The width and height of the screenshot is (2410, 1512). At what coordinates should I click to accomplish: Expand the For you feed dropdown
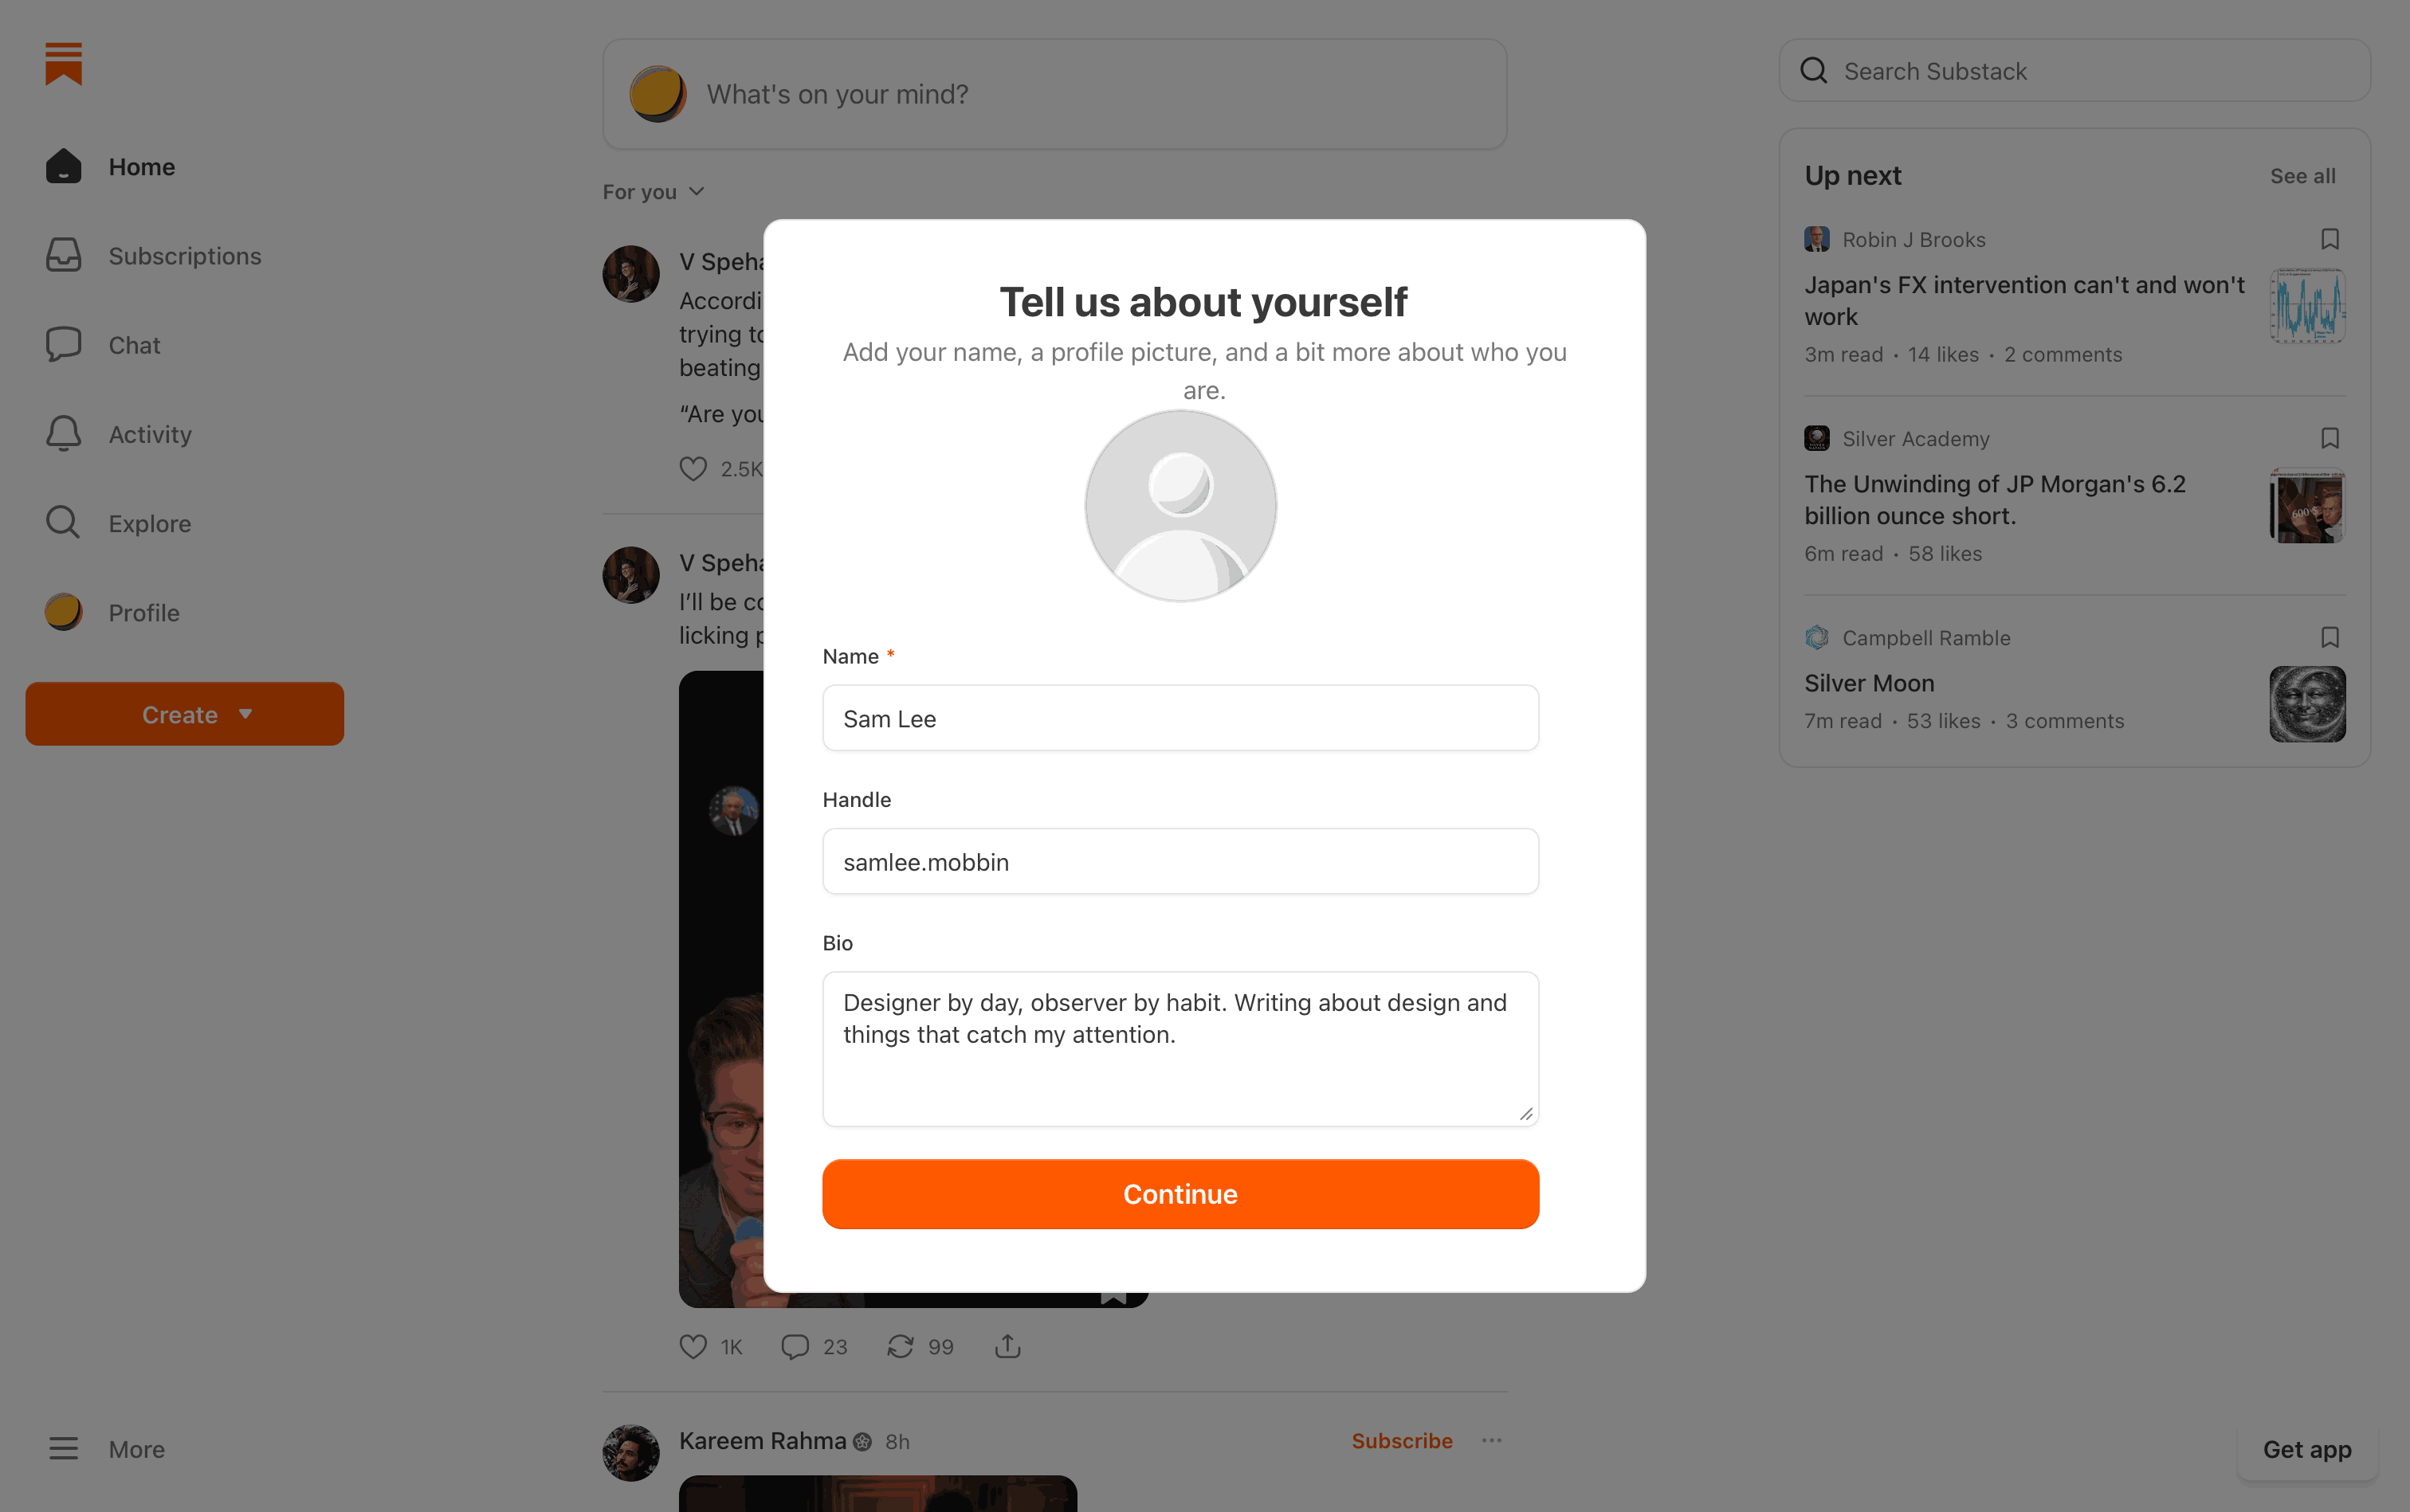pyautogui.click(x=654, y=191)
